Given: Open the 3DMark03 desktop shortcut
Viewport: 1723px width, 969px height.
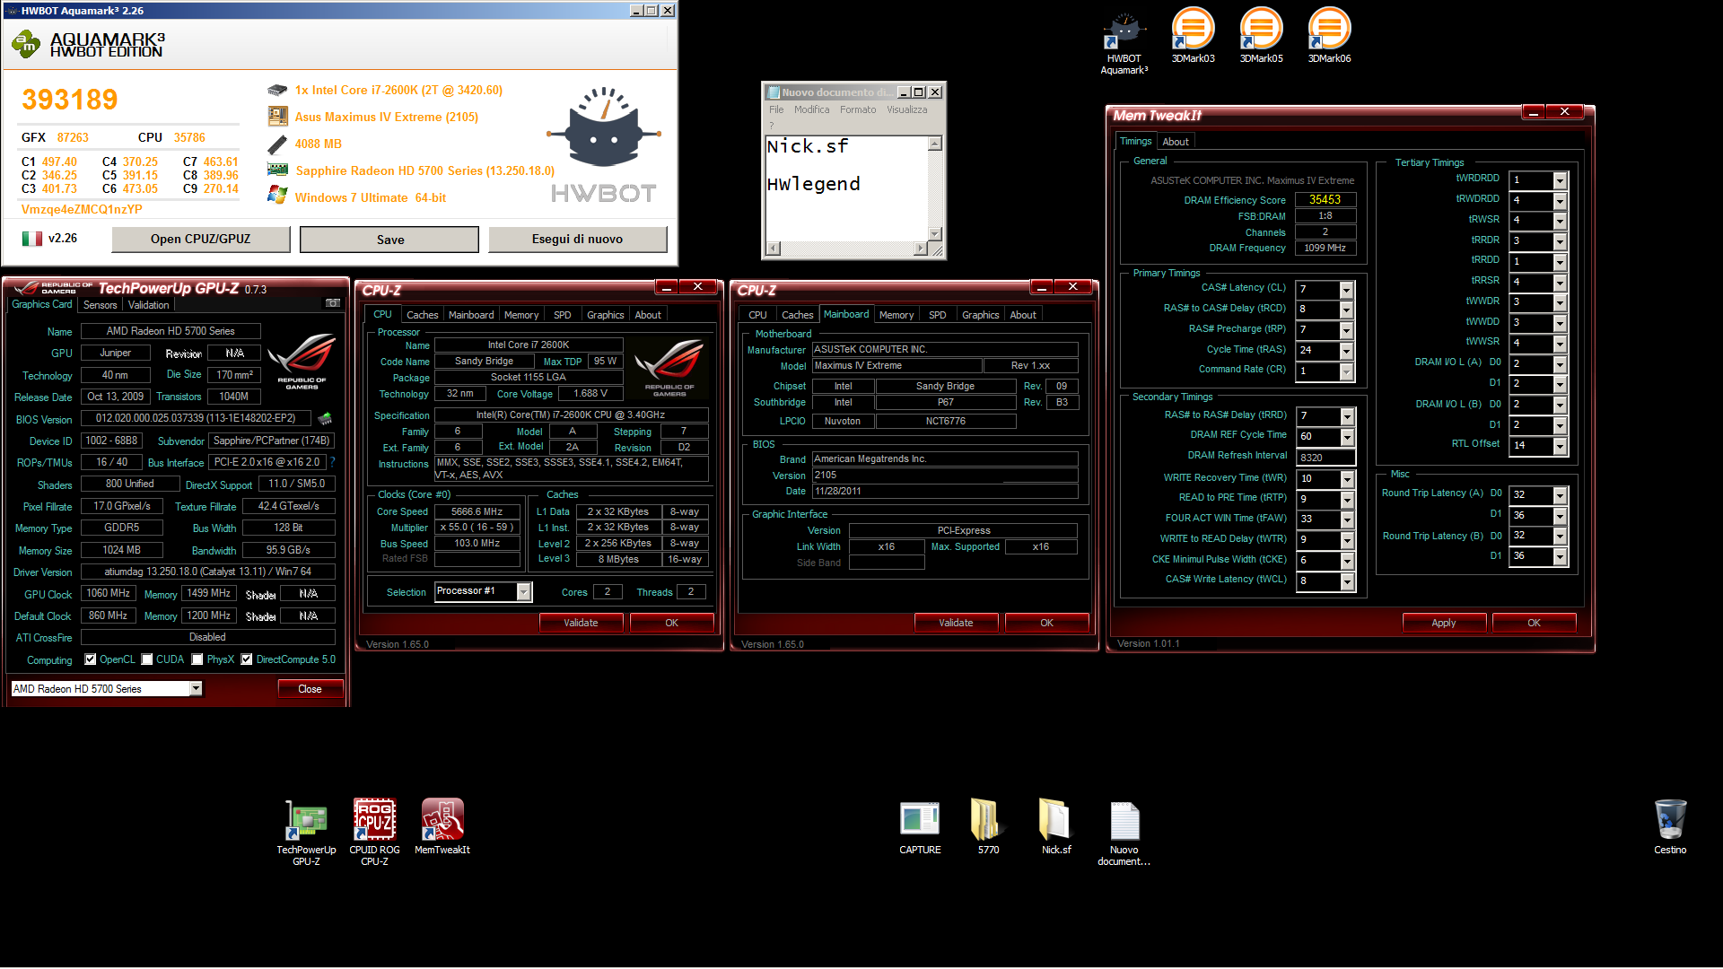Looking at the screenshot, I should coord(1193,36).
